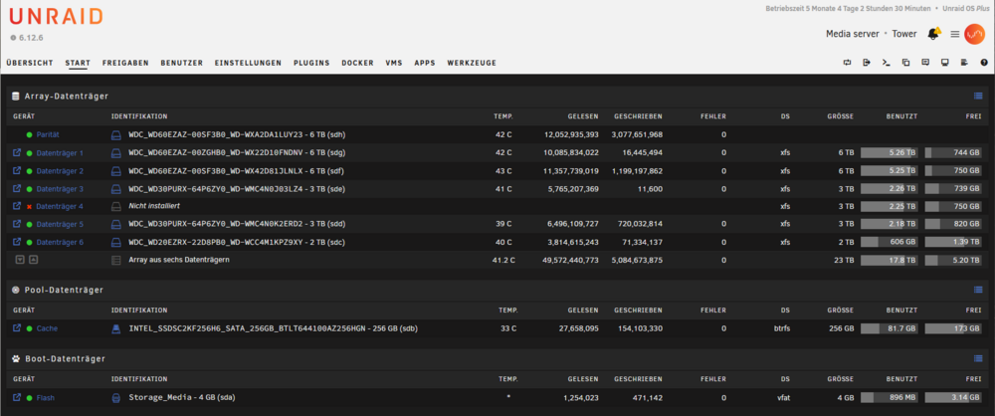Open the hamburger menu beside the avatar
995x416 pixels.
click(954, 34)
